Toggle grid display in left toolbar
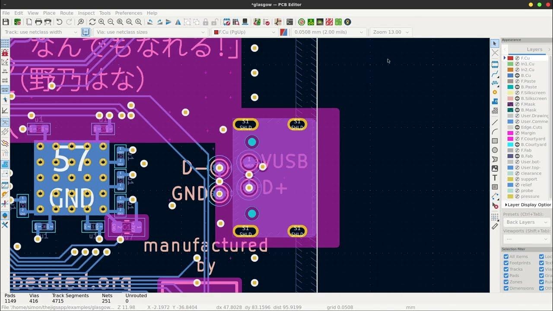The height and width of the screenshot is (311, 553). [x=5, y=43]
